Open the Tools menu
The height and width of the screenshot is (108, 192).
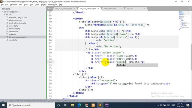[x=37, y=5]
